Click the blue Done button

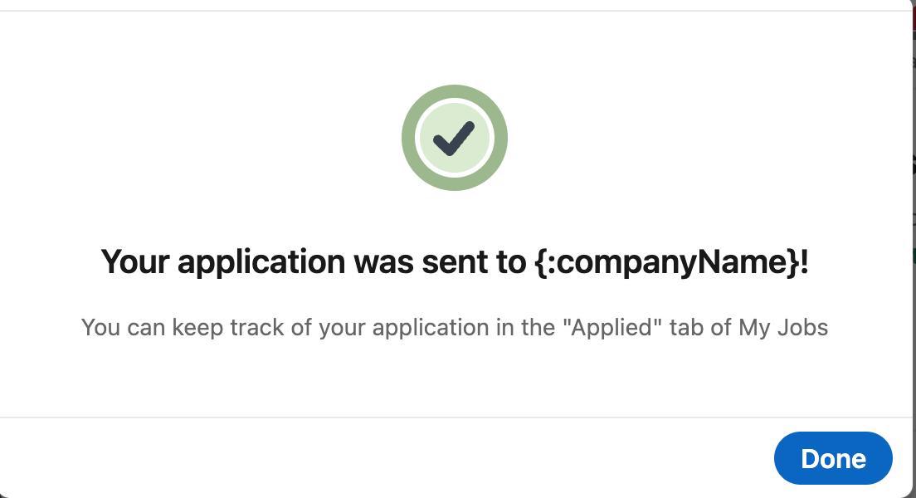tap(833, 458)
